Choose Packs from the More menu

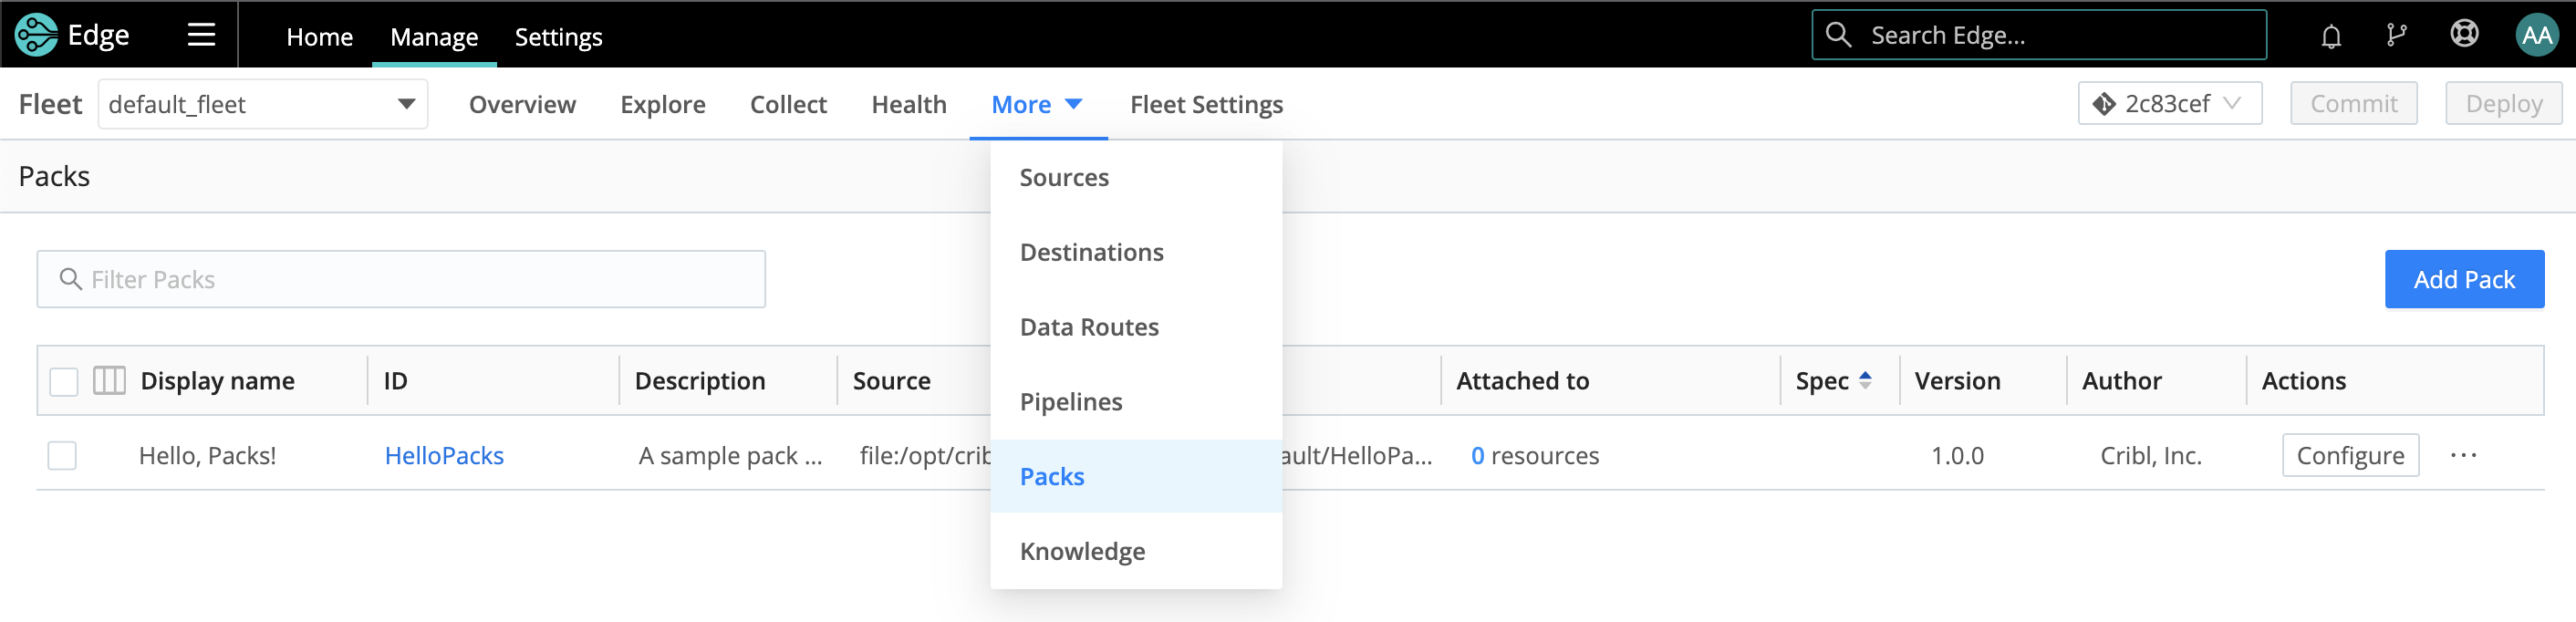[1136, 476]
